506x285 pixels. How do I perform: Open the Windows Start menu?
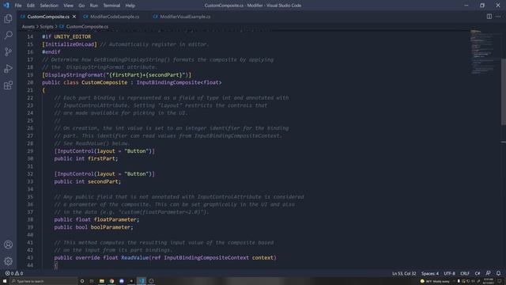[5, 281]
